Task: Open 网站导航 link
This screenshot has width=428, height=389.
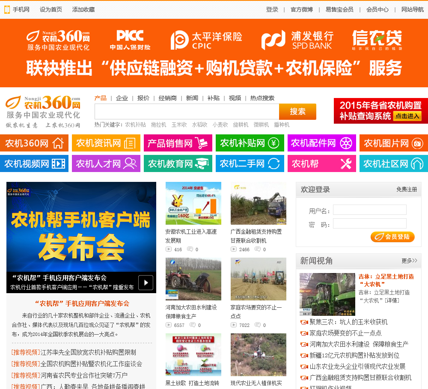Action: point(413,9)
